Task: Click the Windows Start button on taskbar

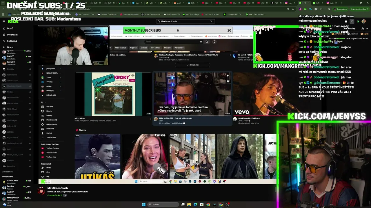Action: (143, 205)
